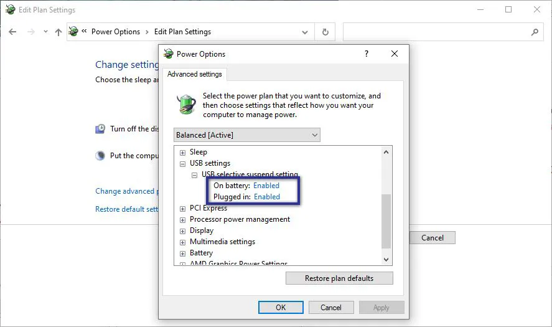This screenshot has height=327, width=552.
Task: Change the Plugged in Enabled value
Action: [x=267, y=197]
